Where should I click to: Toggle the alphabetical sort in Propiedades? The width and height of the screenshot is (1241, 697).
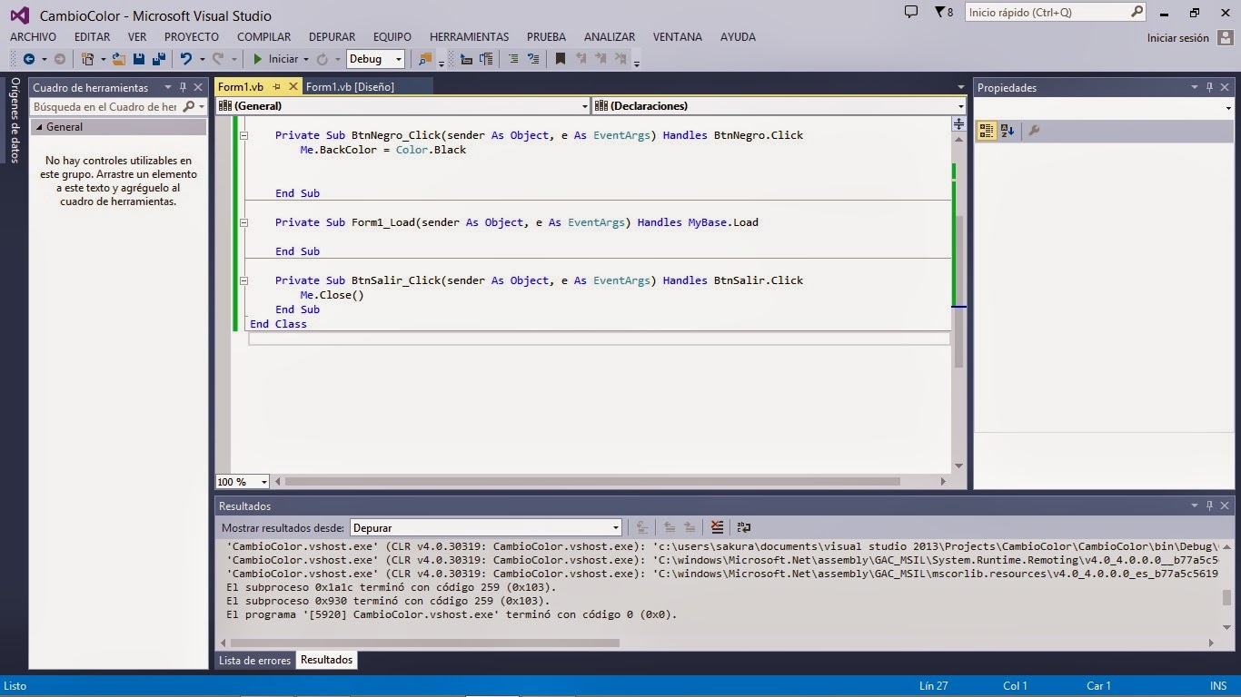(x=1008, y=130)
